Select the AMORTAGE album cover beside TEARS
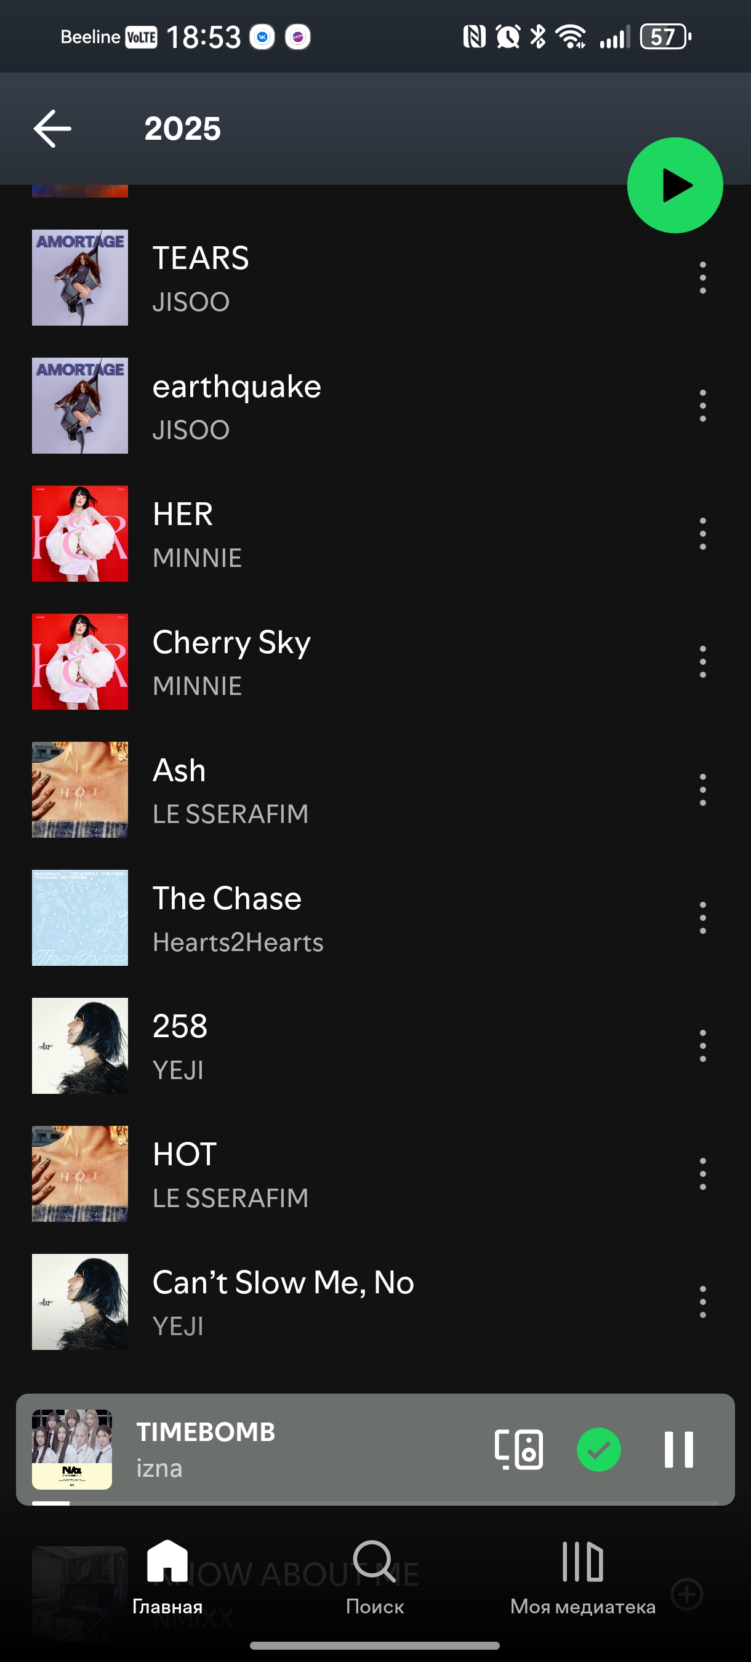The height and width of the screenshot is (1662, 751). tap(80, 278)
